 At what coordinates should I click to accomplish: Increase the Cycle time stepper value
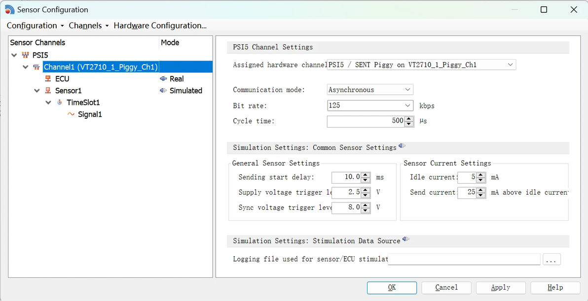(x=409, y=119)
